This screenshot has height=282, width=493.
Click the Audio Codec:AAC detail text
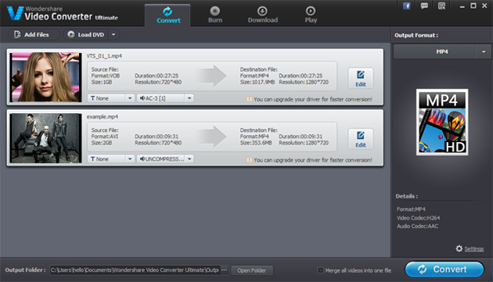pyautogui.click(x=417, y=226)
